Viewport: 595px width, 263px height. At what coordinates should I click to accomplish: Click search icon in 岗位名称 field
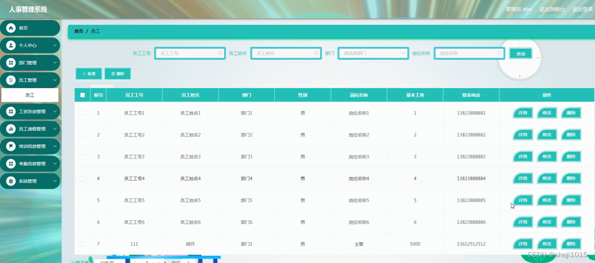pos(499,53)
